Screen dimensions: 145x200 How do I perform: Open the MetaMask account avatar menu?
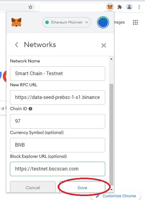[x=103, y=22]
